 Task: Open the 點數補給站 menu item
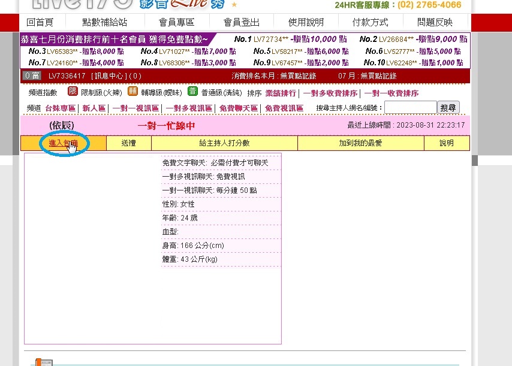(x=105, y=22)
